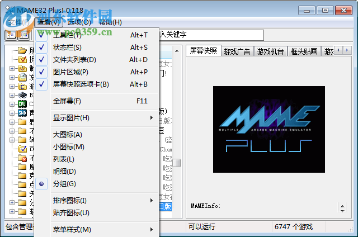This screenshot has width=358, height=237.
Task: Click MAMEInfo down stepper arrow
Action: tap(342, 211)
